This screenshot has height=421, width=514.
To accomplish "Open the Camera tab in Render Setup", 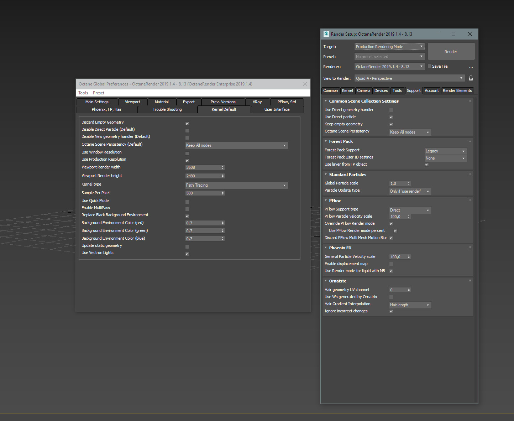I will (x=364, y=90).
